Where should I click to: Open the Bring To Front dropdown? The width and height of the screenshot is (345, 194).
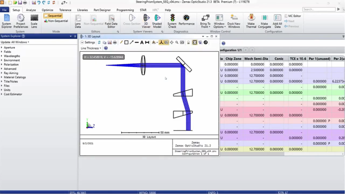point(205,21)
